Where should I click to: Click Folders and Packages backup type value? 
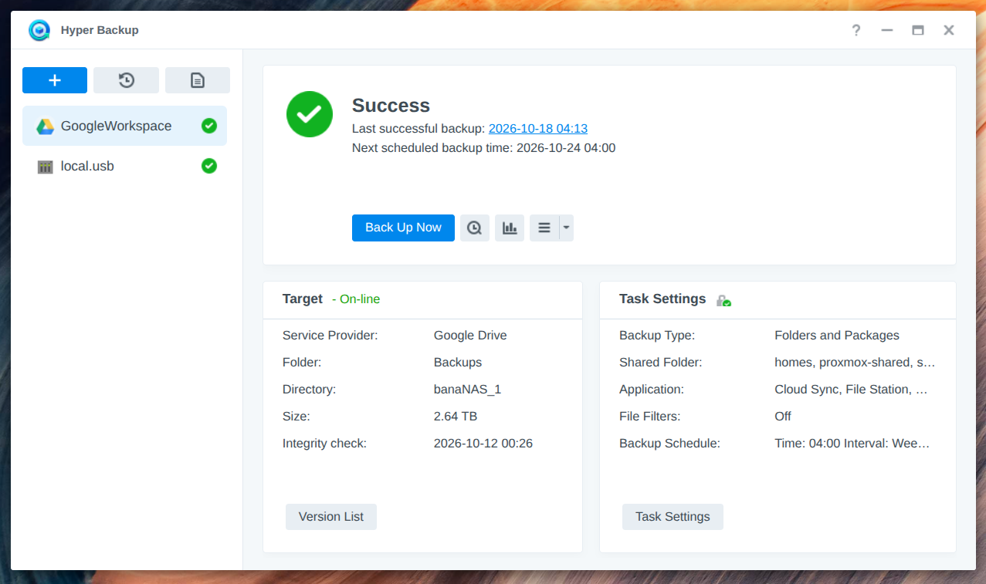837,336
